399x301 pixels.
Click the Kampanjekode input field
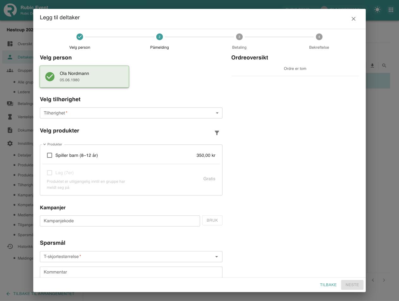tap(120, 221)
